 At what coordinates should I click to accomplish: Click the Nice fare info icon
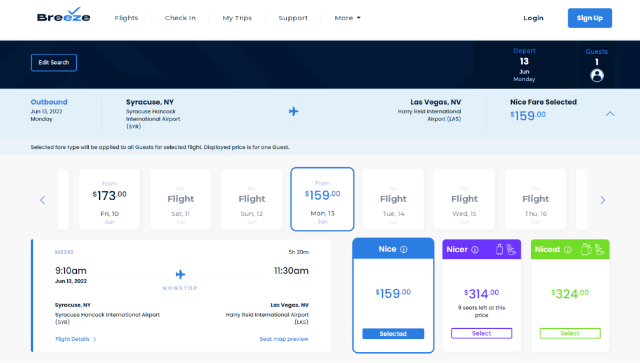tap(404, 250)
